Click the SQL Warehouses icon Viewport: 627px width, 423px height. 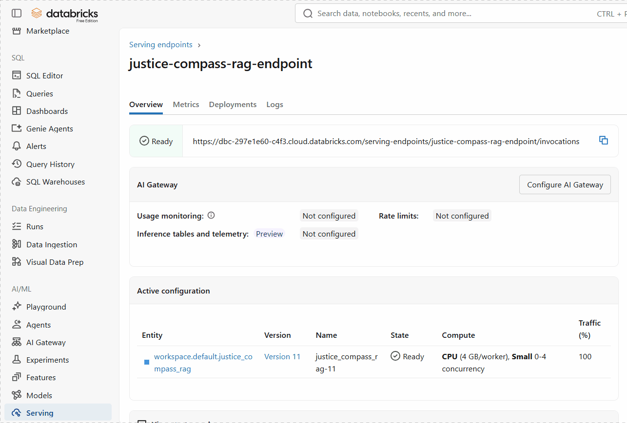pyautogui.click(x=17, y=182)
